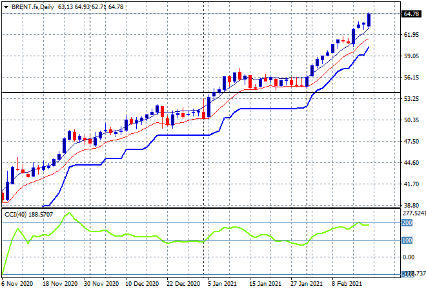Image resolution: width=426 pixels, height=291 pixels.
Task: Click the 18 Nov 2020 date label
Action: click(x=60, y=284)
